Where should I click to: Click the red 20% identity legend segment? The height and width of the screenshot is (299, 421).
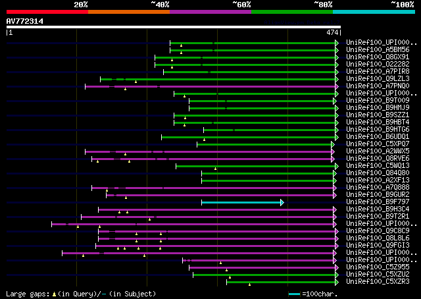pos(47,12)
